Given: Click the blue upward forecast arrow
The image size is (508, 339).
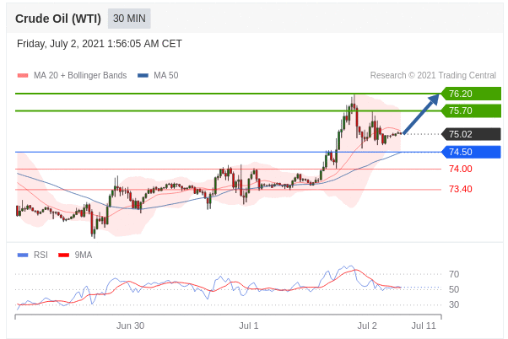Looking at the screenshot, I should click(x=422, y=113).
